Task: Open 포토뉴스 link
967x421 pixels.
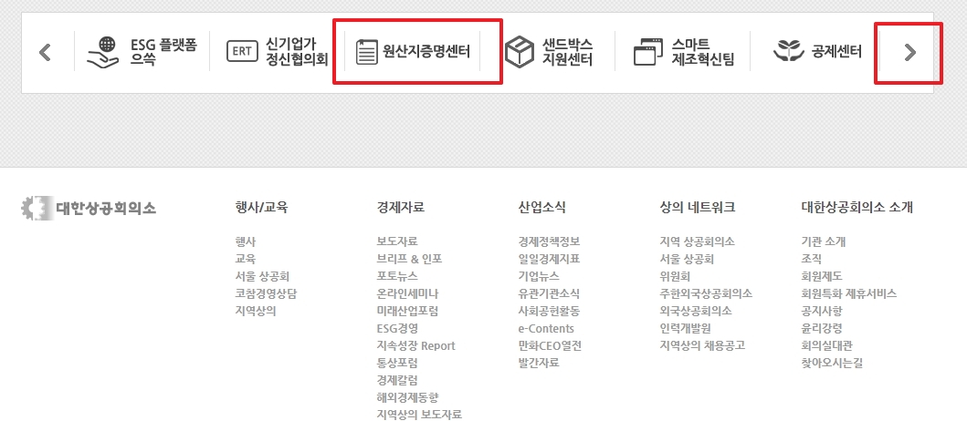Action: point(396,276)
